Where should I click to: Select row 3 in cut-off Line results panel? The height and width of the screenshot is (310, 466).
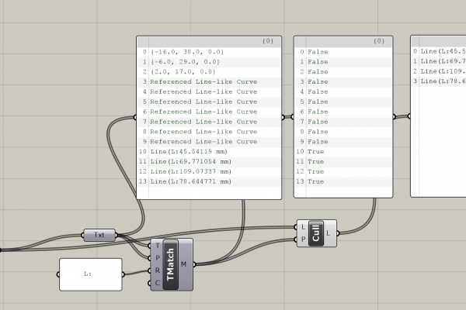tap(439, 81)
